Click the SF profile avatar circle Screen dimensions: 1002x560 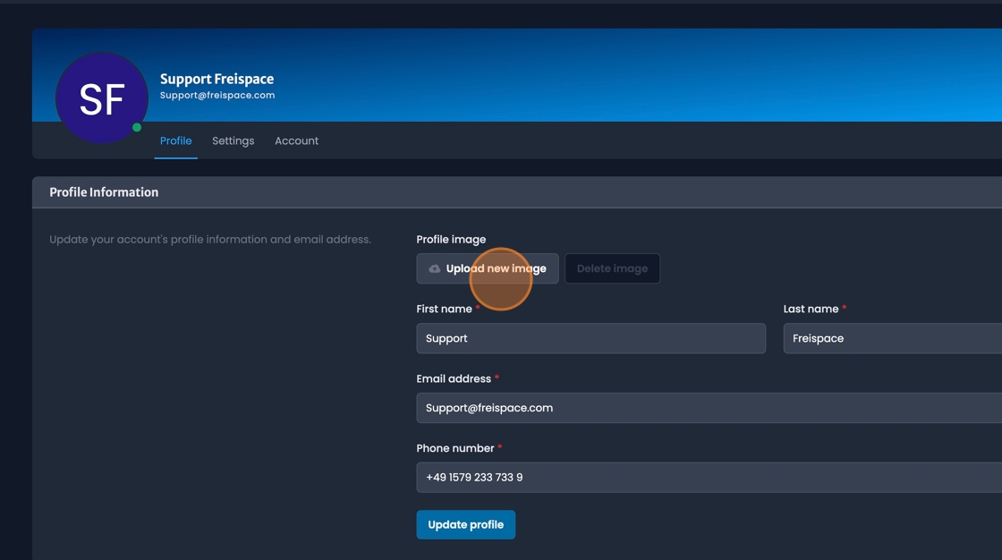[x=101, y=98]
